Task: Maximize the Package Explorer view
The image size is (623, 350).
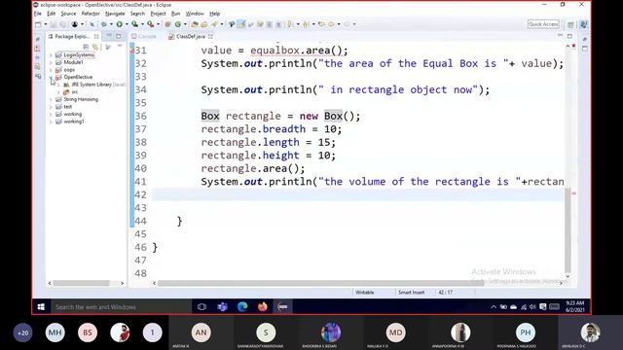Action: [x=119, y=36]
